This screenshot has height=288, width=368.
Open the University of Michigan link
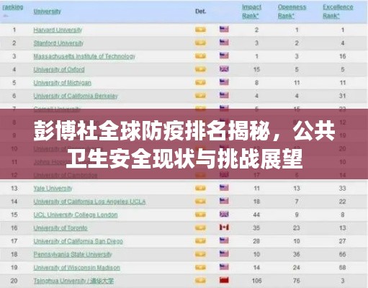[62, 83]
